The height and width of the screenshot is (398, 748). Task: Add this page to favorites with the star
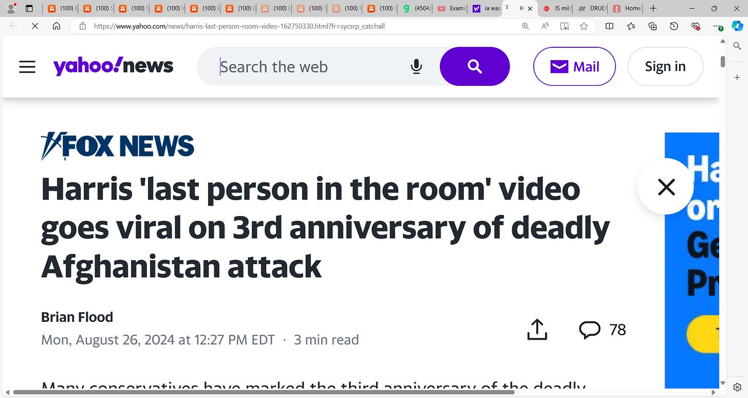584,26
